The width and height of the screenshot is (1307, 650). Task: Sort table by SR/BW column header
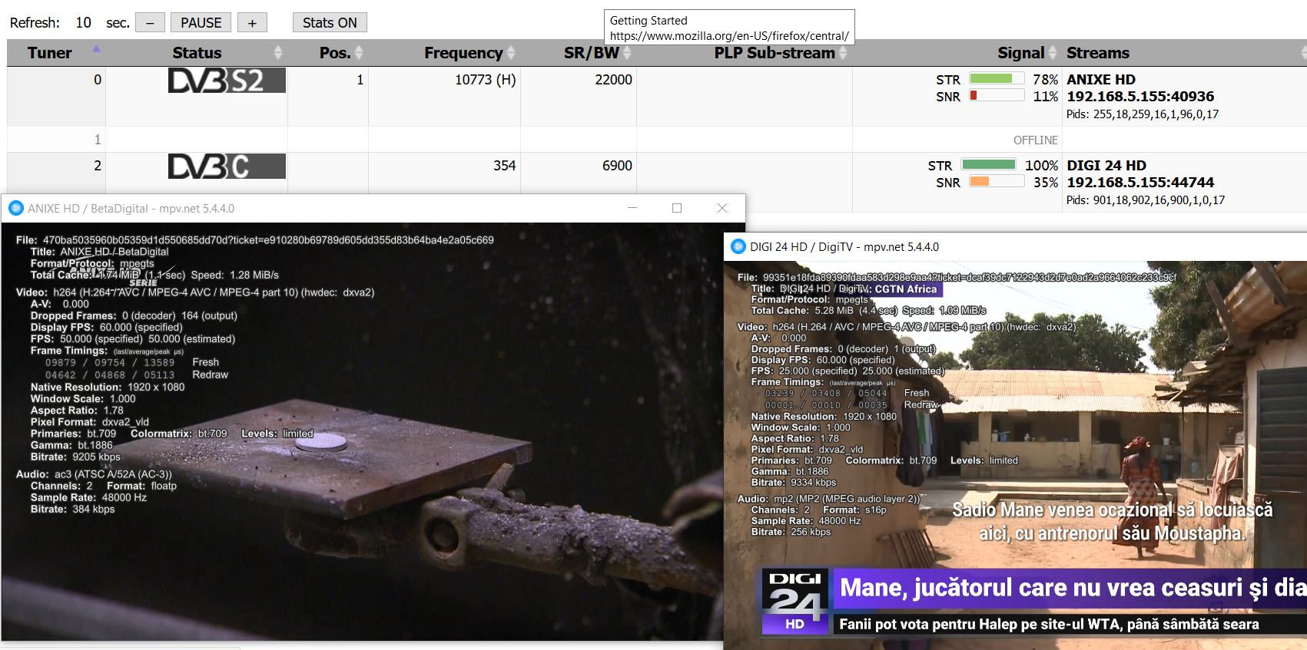[x=592, y=53]
